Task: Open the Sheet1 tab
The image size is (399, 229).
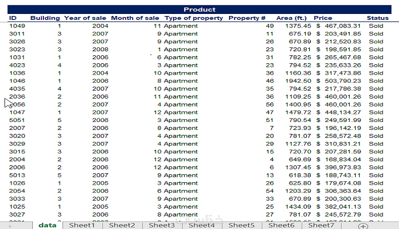Action: click(82, 225)
